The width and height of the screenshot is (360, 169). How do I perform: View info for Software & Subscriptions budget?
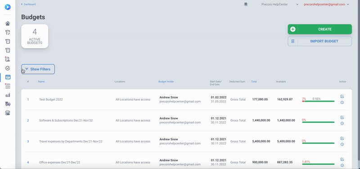pos(342,123)
